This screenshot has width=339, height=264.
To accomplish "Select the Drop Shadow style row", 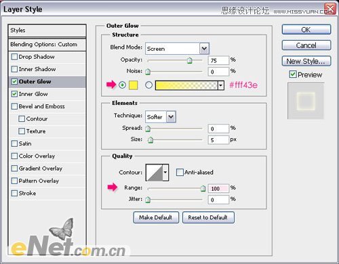I will click(47, 57).
